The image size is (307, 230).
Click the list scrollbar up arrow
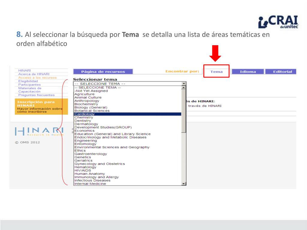[183, 88]
